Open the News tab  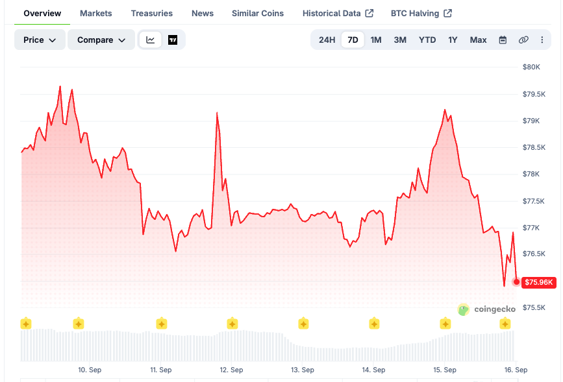click(x=203, y=13)
